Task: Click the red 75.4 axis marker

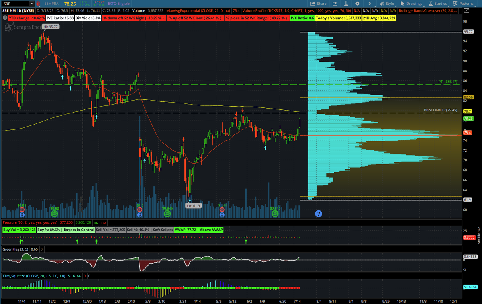Action: click(467, 132)
